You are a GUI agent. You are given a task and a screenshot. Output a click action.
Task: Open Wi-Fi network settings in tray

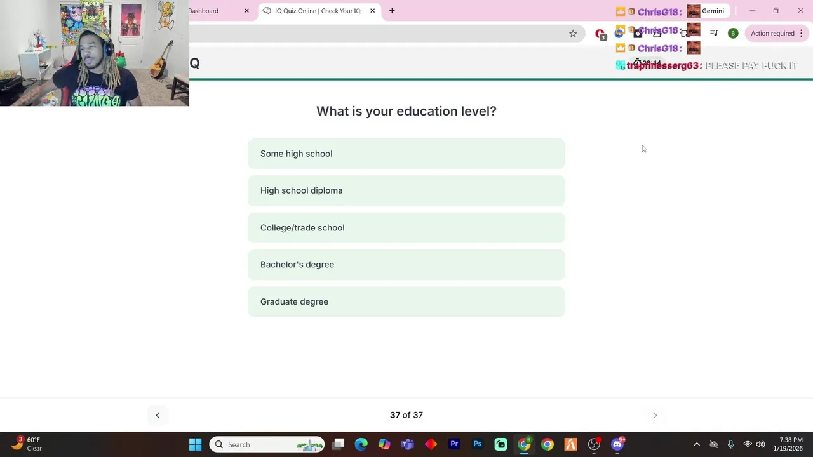pos(748,444)
